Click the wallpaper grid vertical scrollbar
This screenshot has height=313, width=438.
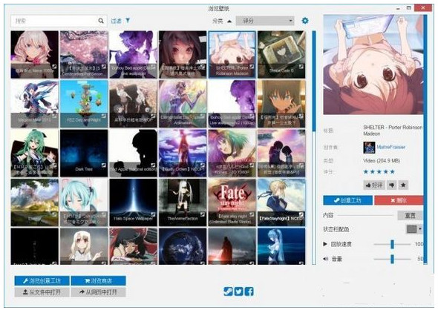click(x=314, y=148)
